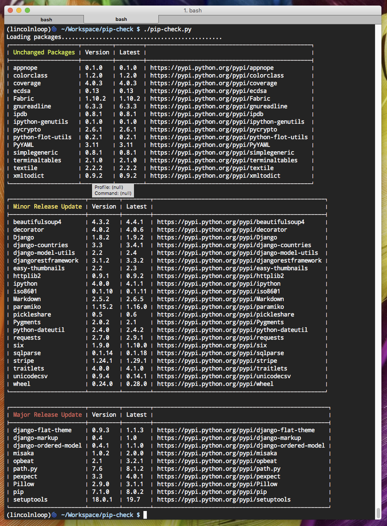Place cursor at the bottom command prompt
This screenshot has height=526, width=387.
pos(145,514)
